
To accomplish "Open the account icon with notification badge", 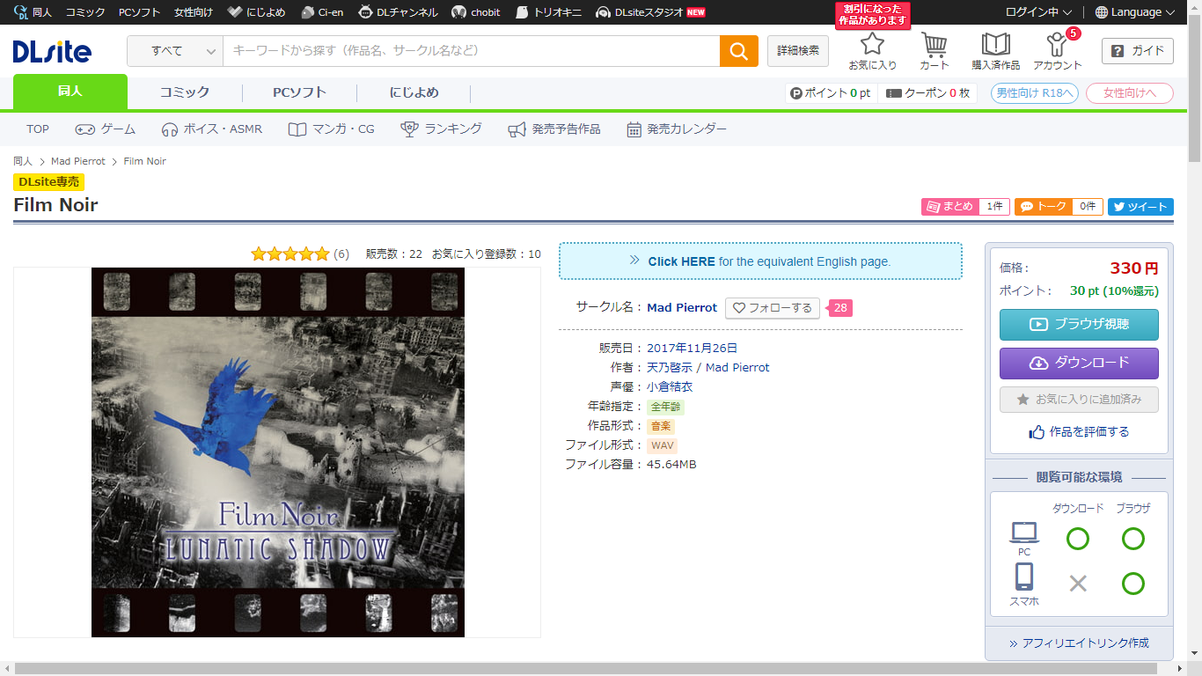I will 1057,44.
